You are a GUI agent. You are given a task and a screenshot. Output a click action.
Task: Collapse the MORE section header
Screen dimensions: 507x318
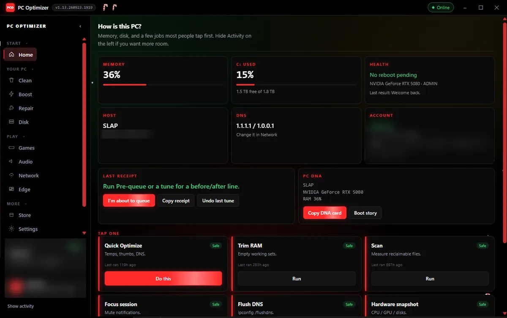[x=16, y=204]
